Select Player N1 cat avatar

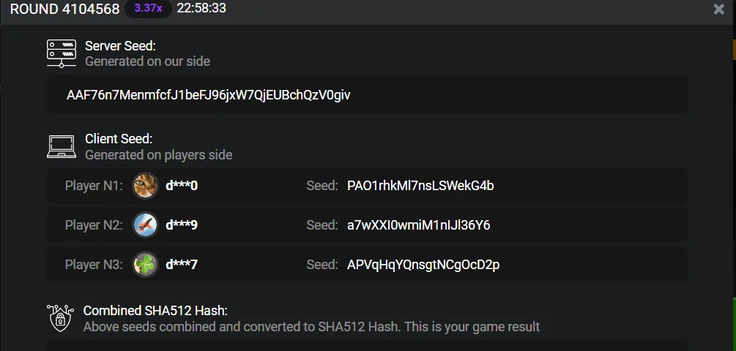[145, 186]
